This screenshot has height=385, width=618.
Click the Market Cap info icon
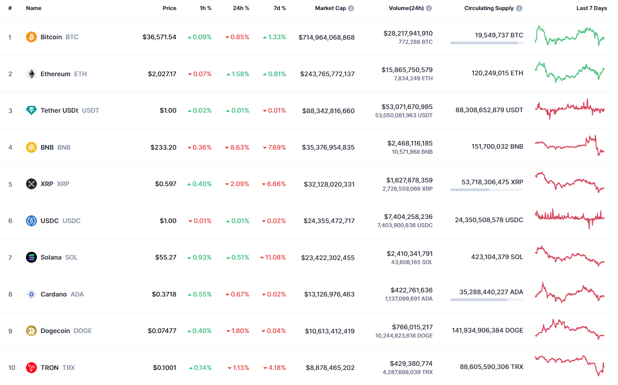(351, 8)
